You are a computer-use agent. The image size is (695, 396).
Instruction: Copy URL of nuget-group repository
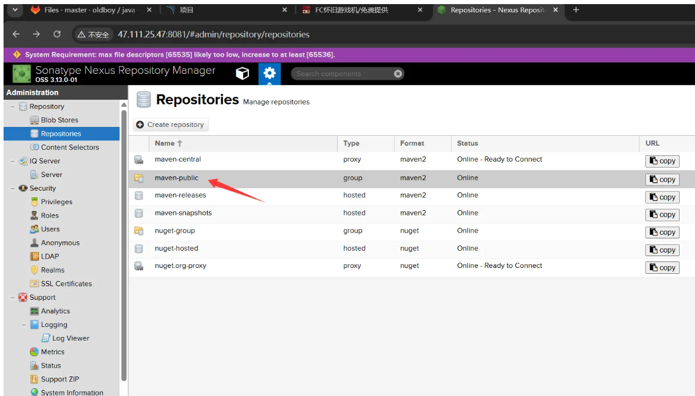coord(662,233)
